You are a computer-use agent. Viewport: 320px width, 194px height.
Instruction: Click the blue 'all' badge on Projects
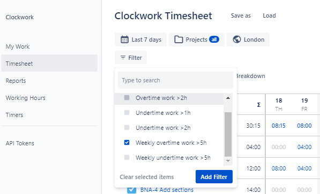point(214,40)
